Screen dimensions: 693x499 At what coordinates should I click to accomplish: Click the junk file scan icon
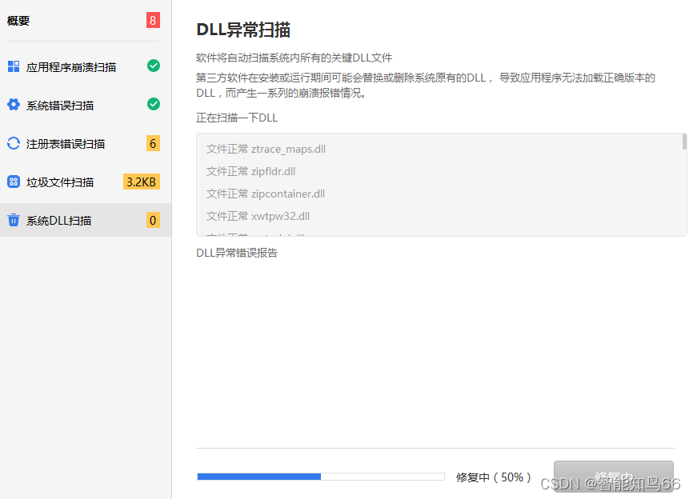coord(14,182)
